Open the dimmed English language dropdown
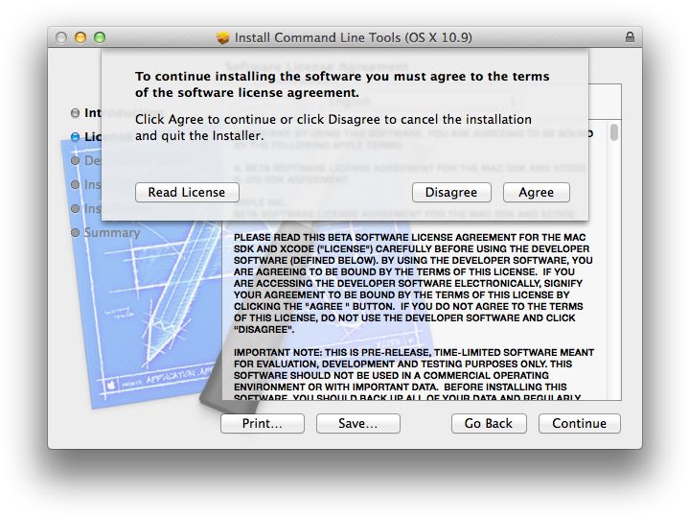The width and height of the screenshot is (689, 517). click(x=424, y=102)
